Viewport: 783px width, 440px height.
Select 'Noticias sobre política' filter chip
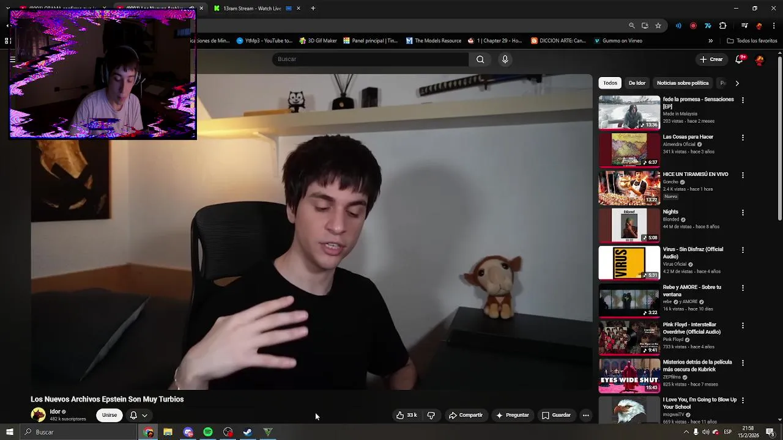683,83
